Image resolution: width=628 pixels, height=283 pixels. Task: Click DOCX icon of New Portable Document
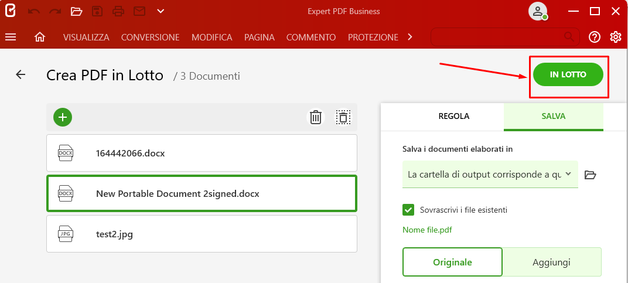pos(66,193)
